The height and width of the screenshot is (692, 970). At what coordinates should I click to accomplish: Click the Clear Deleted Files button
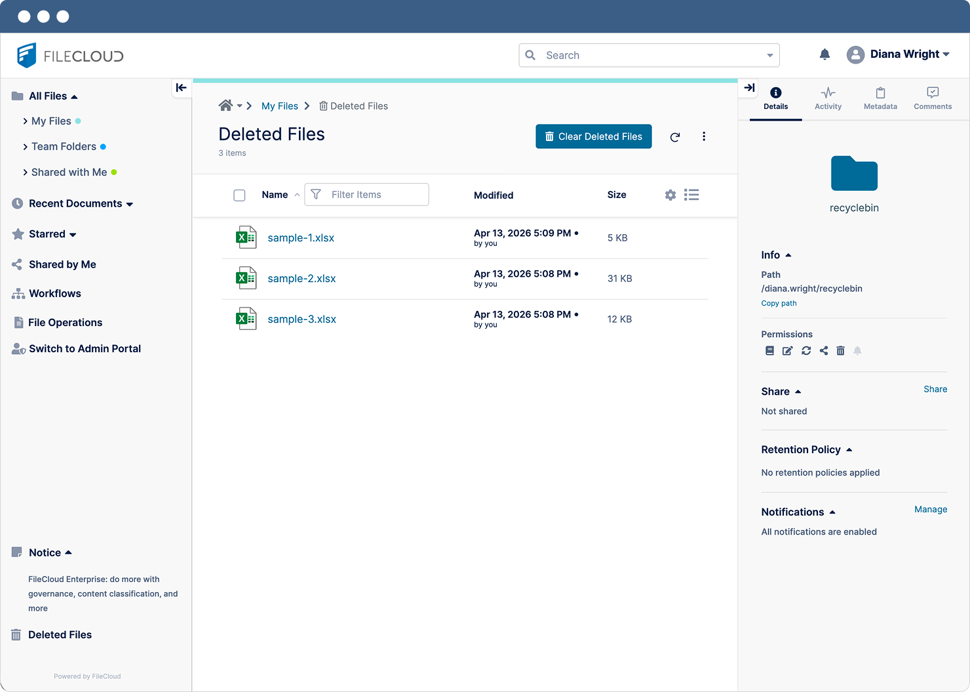(x=593, y=136)
